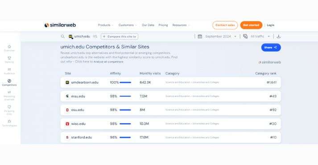Screen dimensions: 318x165
Task: Click the 642.3K monthly visits value
Action: tap(145, 82)
